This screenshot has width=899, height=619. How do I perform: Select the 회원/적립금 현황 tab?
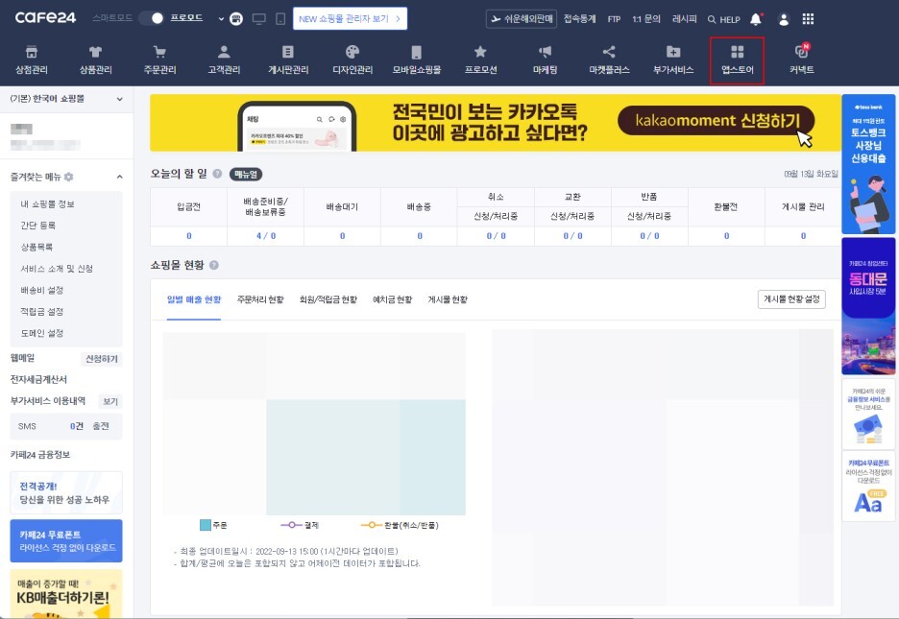pos(328,299)
